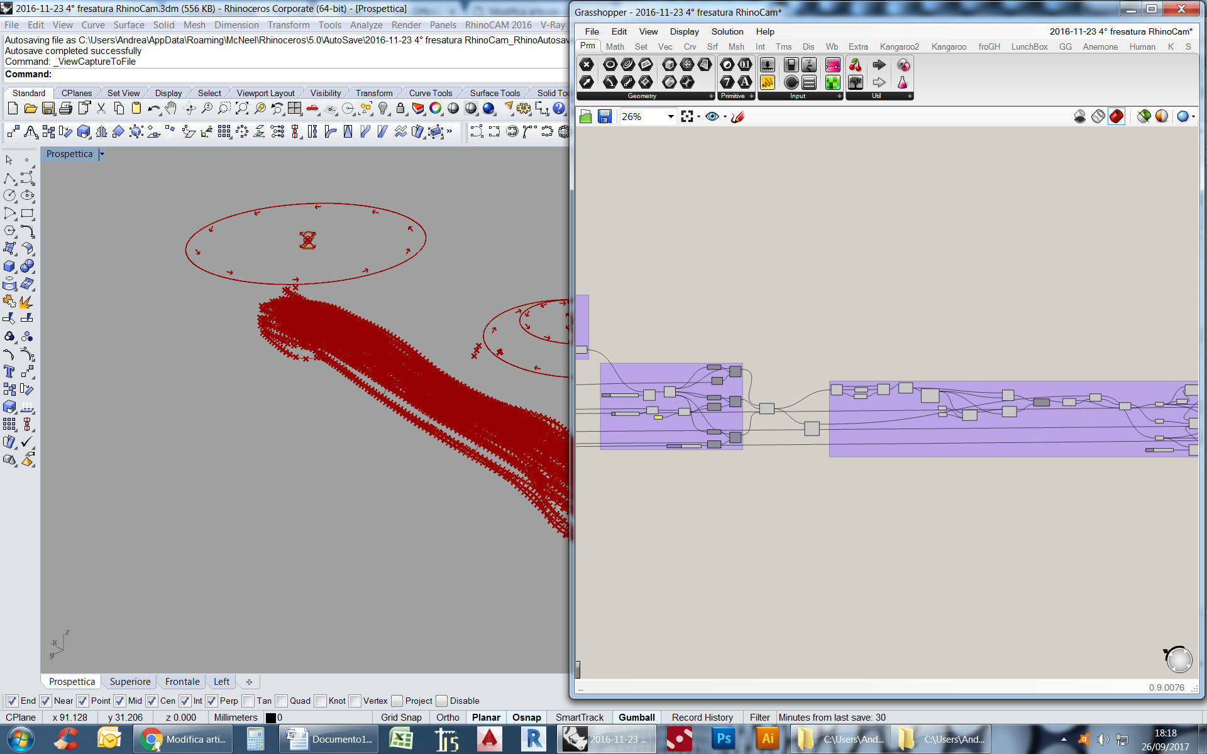Click the four-viewport layout icon
The image size is (1207, 754).
(x=294, y=109)
